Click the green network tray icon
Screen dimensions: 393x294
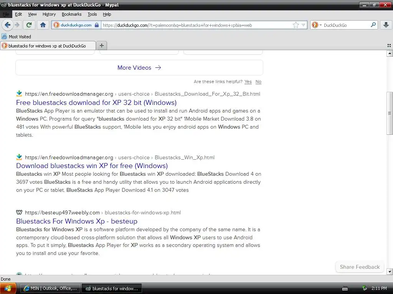pos(365,288)
